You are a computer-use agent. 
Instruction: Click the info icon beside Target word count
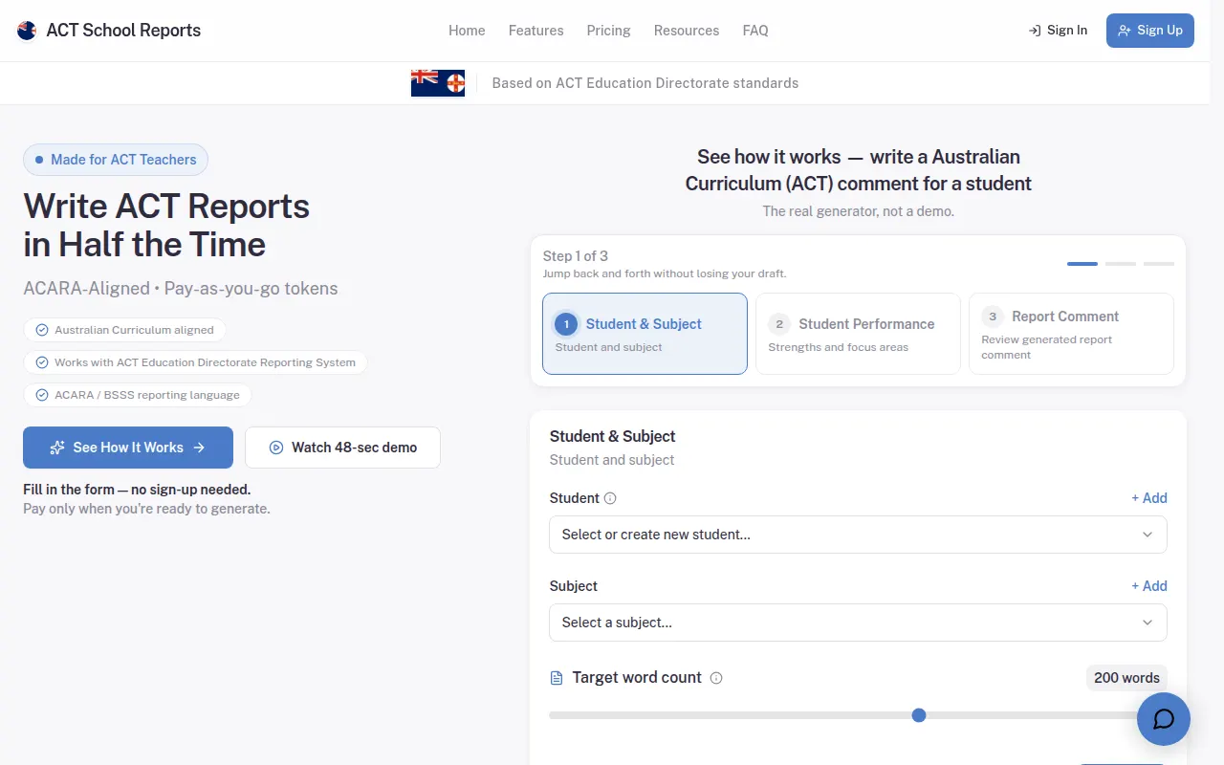pos(716,678)
